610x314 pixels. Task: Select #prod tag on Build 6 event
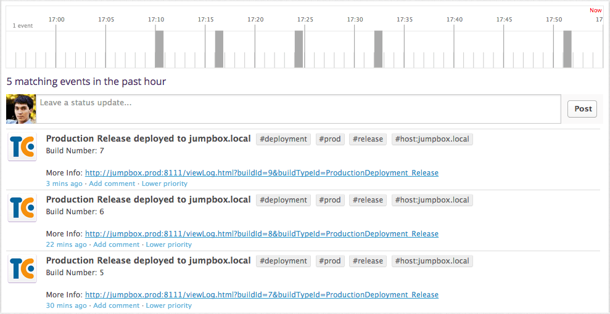point(330,200)
